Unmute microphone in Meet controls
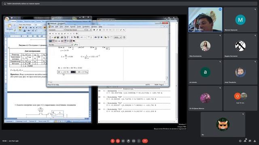The height and width of the screenshot is (145, 259). pos(113,141)
